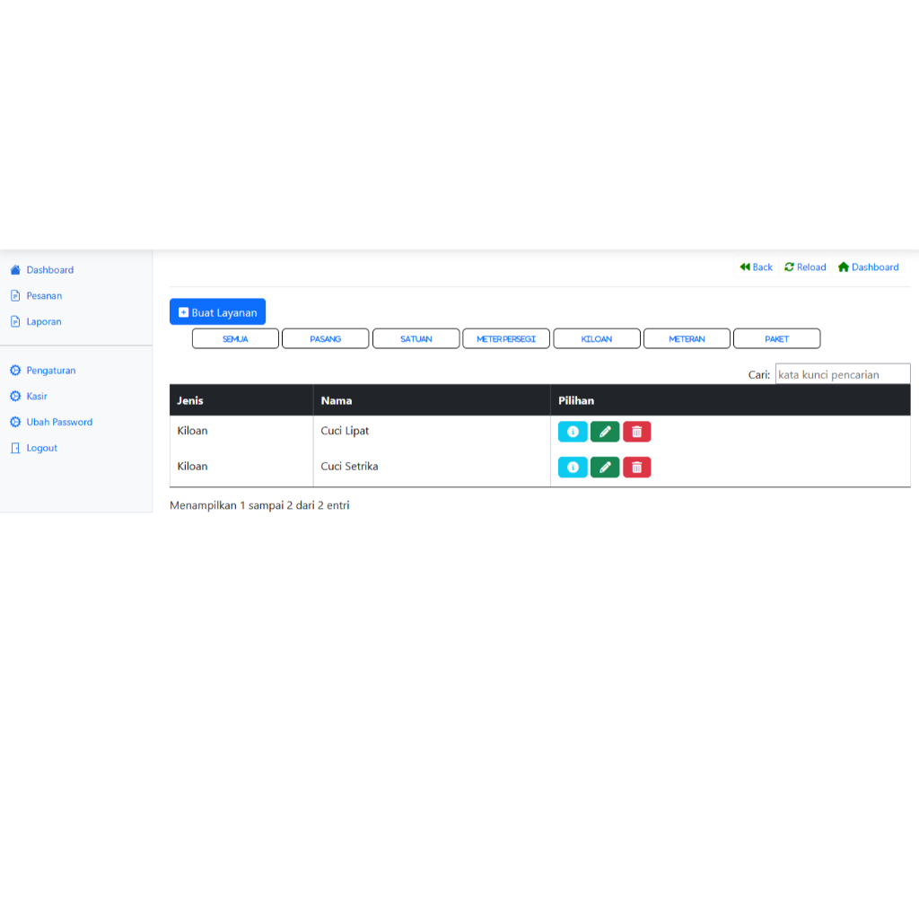Sort table by Jenis column header
Screen dimensions: 919x919
pos(241,400)
